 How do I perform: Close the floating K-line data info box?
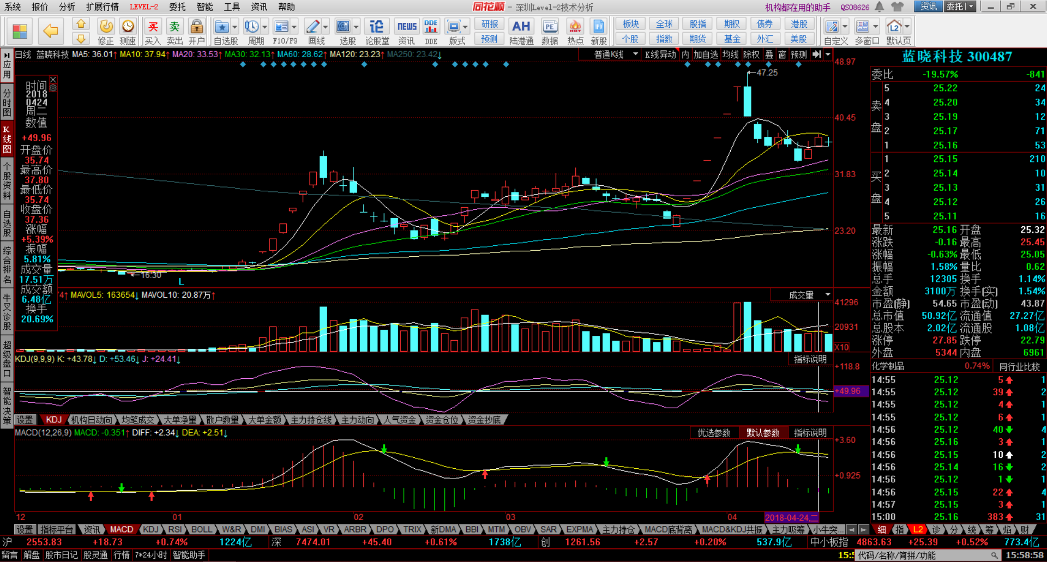(53, 80)
